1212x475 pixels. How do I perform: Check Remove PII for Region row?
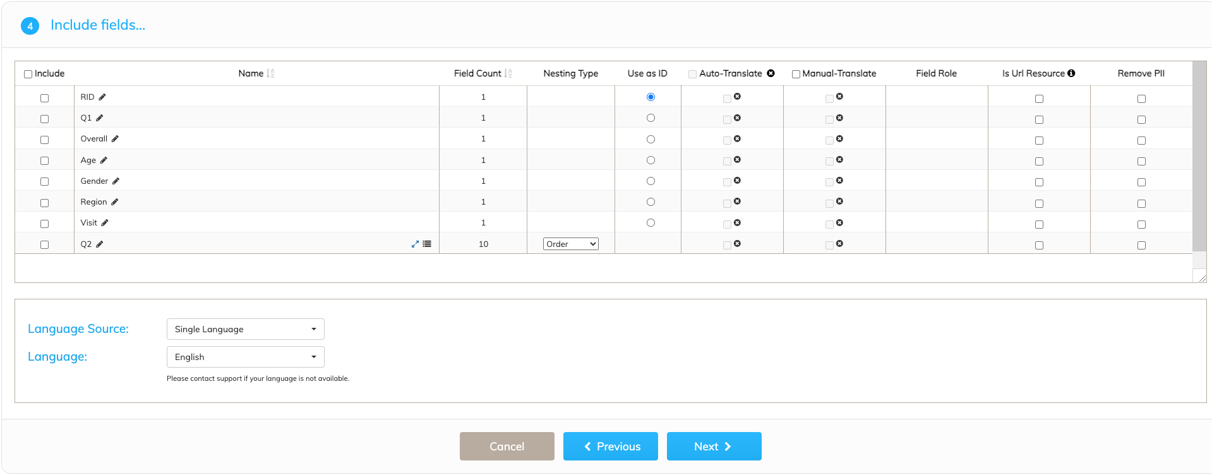(x=1141, y=203)
